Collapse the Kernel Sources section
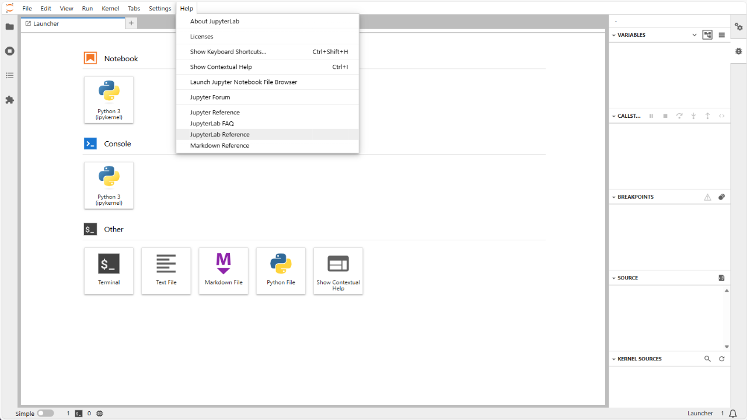 (x=614, y=359)
